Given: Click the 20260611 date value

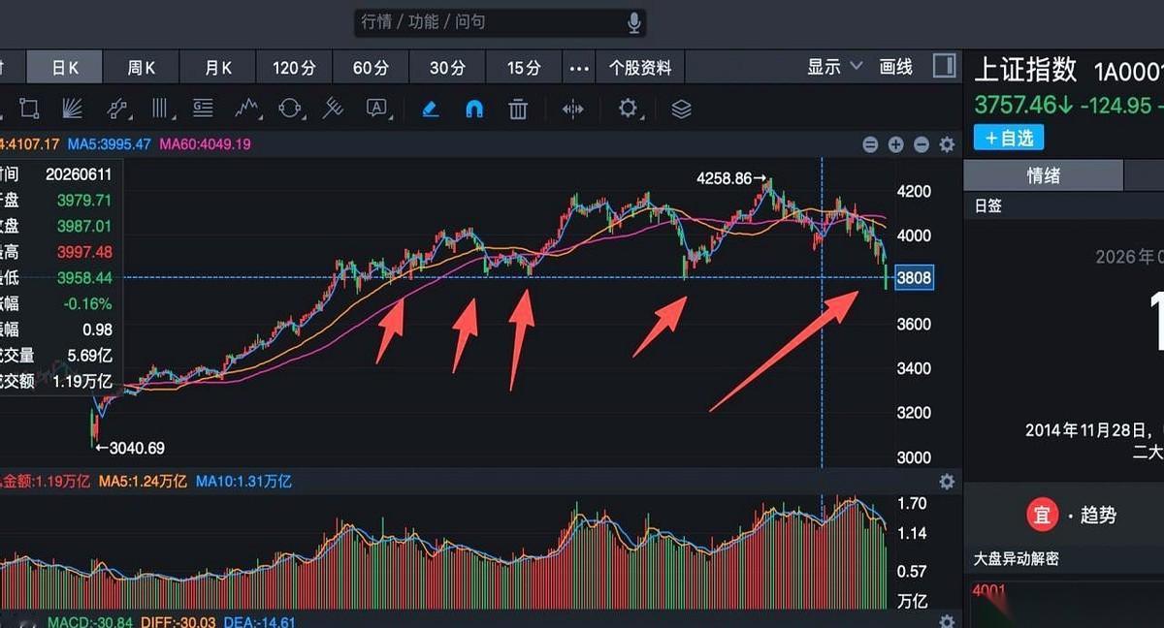Looking at the screenshot, I should (78, 174).
